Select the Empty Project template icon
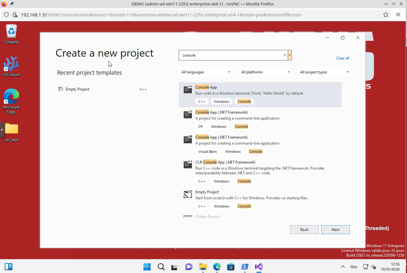Screen dimensions: 407x273 point(187,194)
